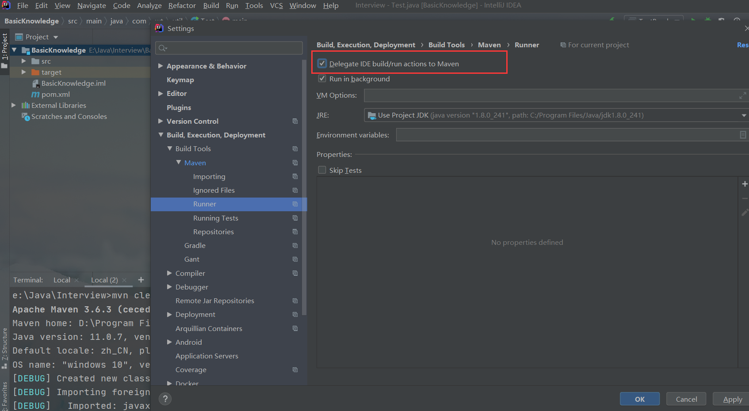Viewport: 749px width, 411px height.
Task: Click the project-level icon beside Remote Jar Repositories
Action: pyautogui.click(x=295, y=301)
